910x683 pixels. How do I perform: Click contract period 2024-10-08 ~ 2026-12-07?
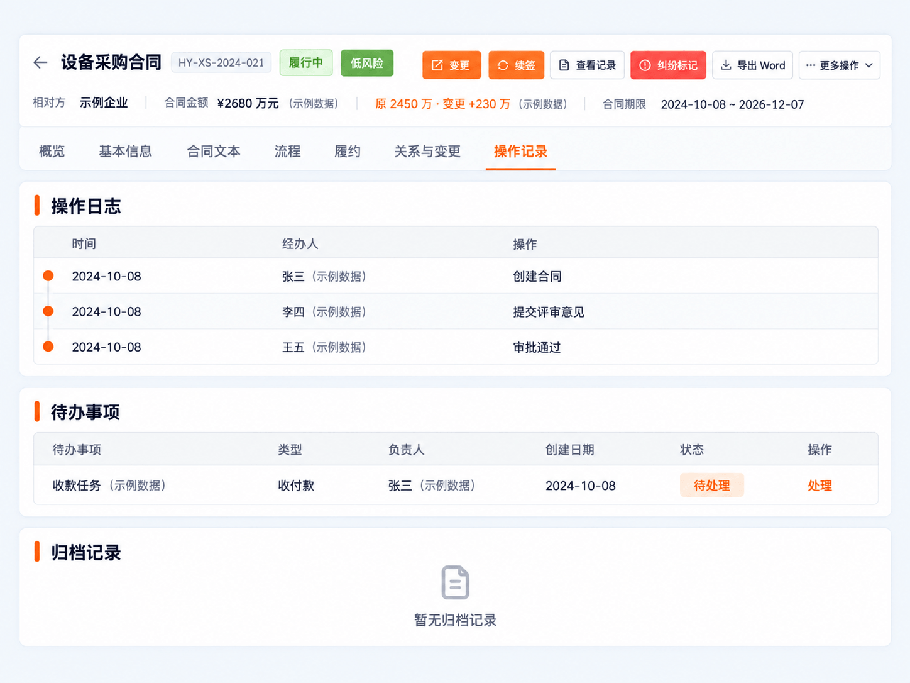(732, 104)
